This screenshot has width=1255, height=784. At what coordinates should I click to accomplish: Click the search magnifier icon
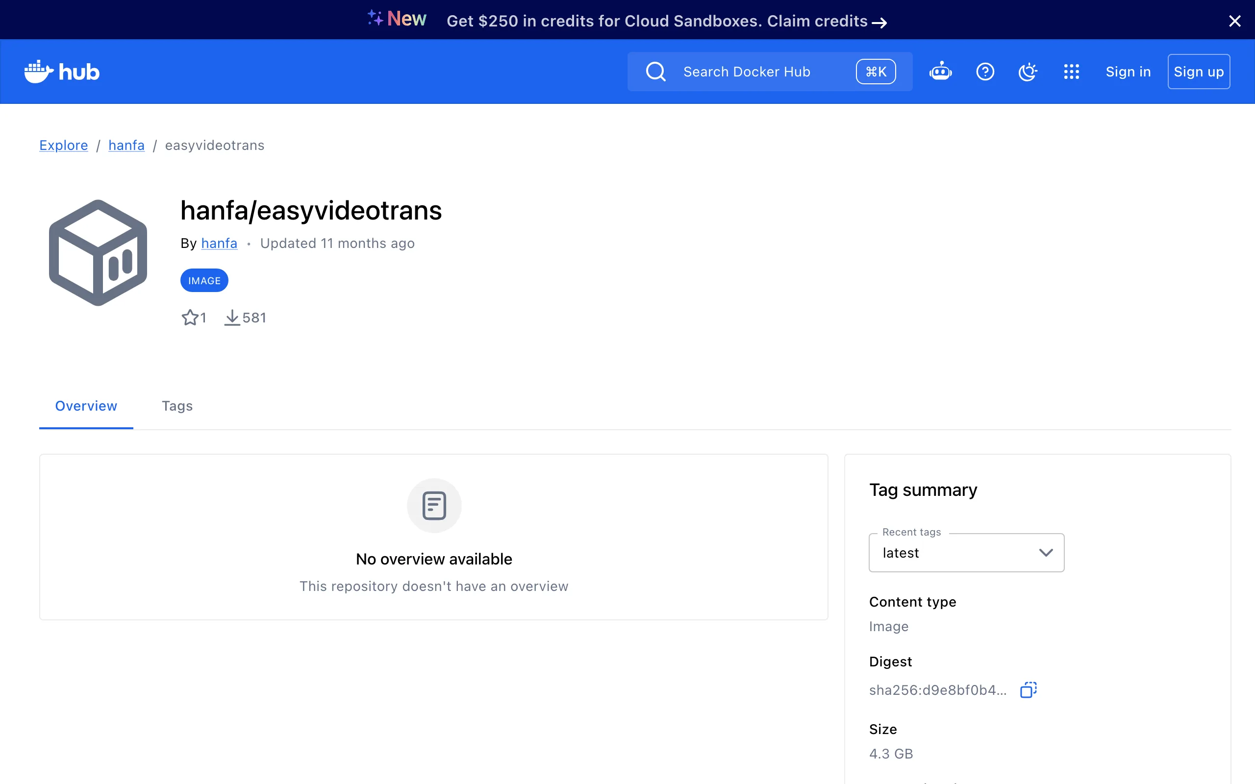655,72
